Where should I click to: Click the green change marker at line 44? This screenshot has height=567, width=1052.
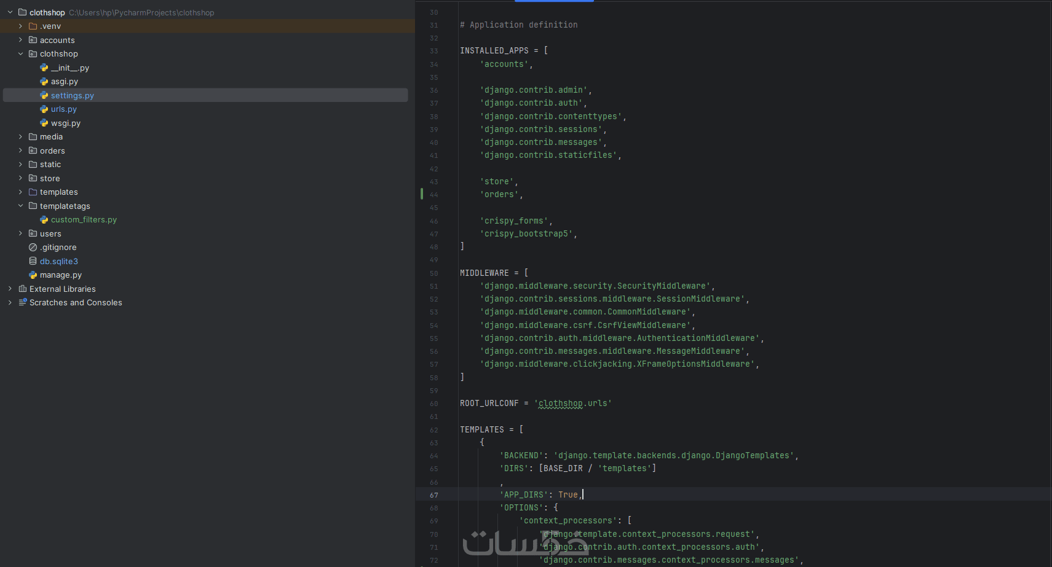tap(422, 194)
